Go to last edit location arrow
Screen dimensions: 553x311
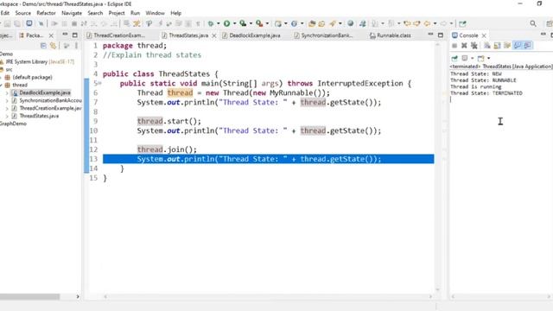407,23
